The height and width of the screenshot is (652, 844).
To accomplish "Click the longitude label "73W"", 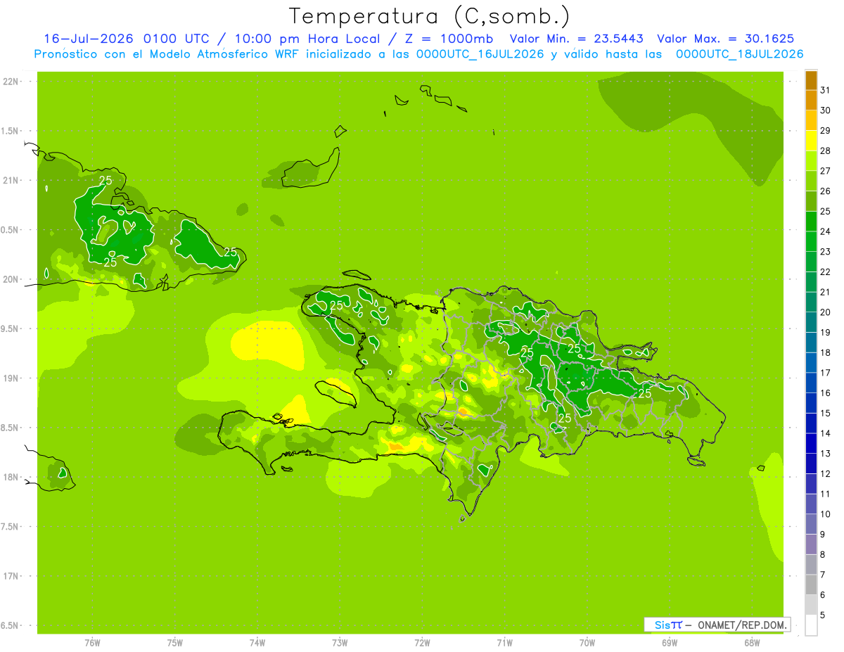I will [340, 642].
